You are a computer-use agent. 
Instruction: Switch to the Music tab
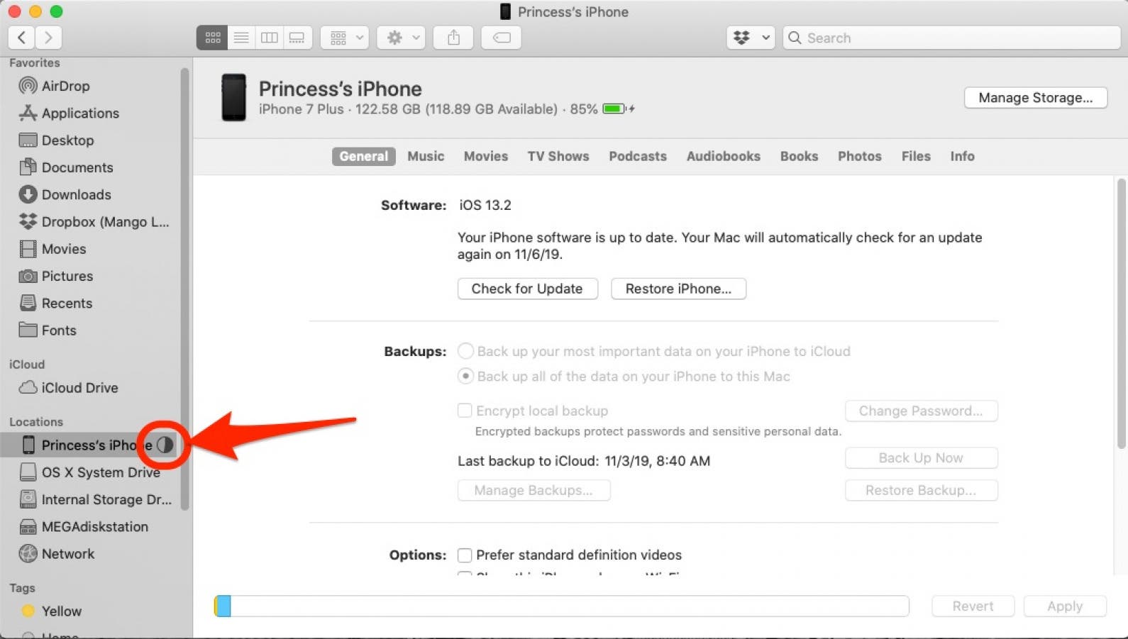pos(426,156)
